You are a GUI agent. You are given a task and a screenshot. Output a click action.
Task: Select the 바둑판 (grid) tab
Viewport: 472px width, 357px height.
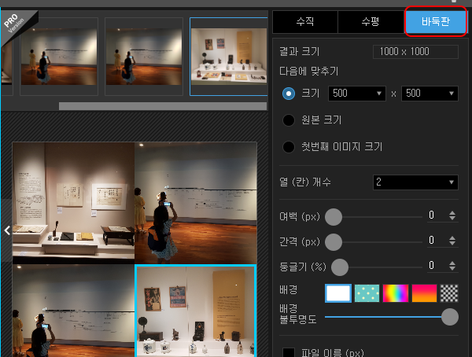pyautogui.click(x=436, y=22)
